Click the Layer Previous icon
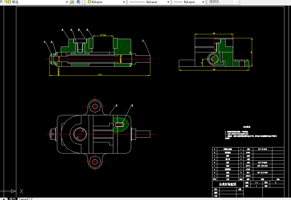Image resolution: width=291 pixels, height=200 pixels. click(x=79, y=2)
